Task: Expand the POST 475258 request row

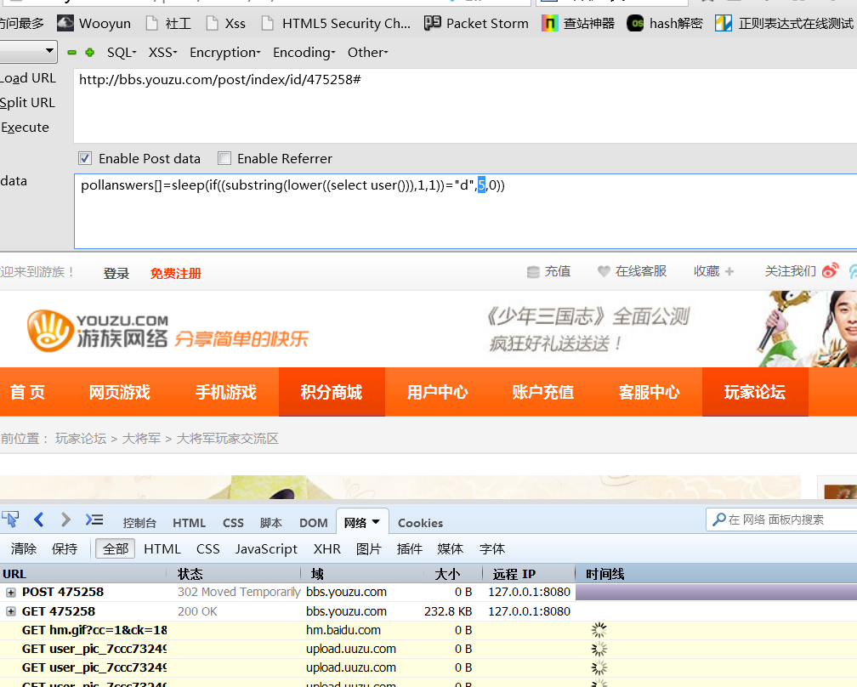Action: (10, 593)
